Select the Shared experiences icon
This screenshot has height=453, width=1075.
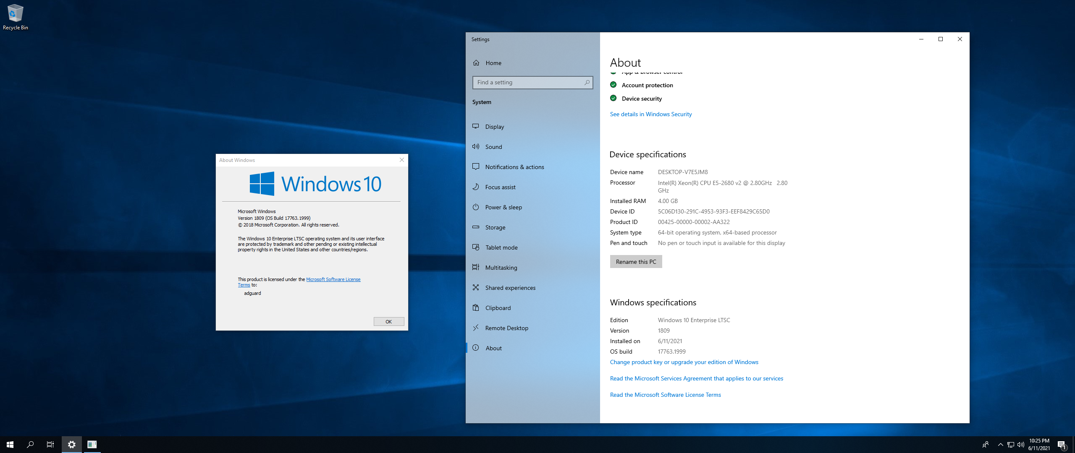pos(476,287)
